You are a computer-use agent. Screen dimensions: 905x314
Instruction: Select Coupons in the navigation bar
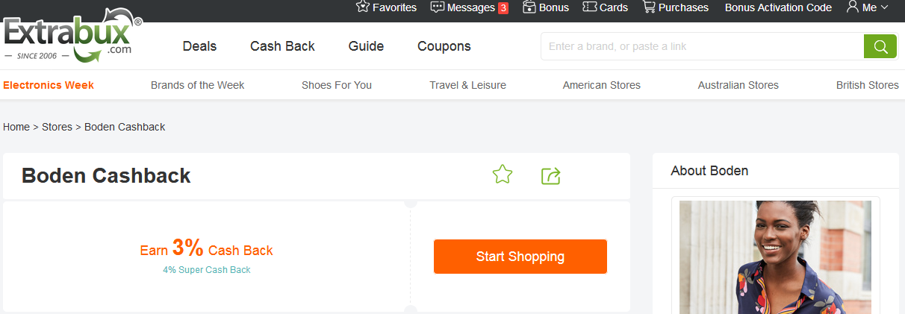pos(444,46)
